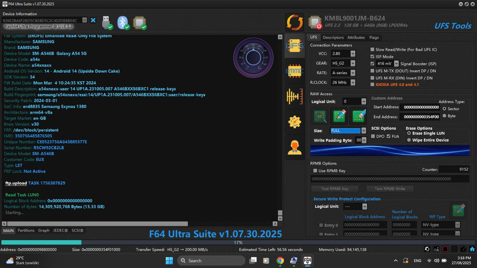Click the Bluetooth status icon
This screenshot has height=268, width=477.
click(123, 23)
